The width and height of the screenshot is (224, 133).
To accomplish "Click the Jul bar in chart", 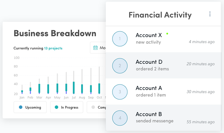I will (74, 82).
